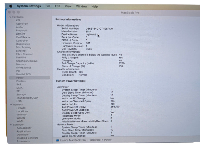Select Parallel SCSI in the sidebar
Screen dimensions: 200x151
point(24,74)
